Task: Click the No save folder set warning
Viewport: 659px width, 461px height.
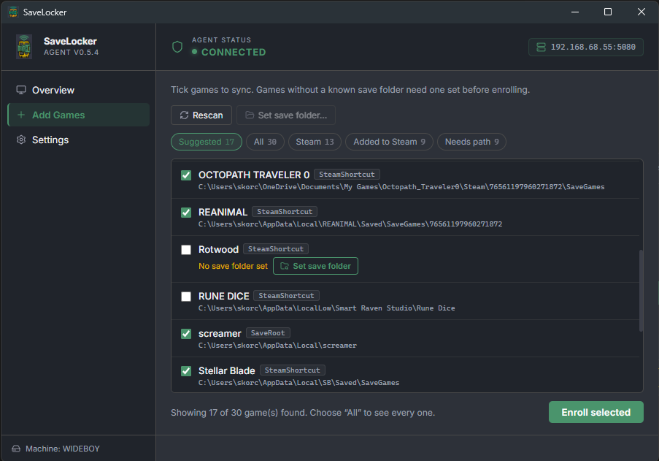Action: point(233,266)
